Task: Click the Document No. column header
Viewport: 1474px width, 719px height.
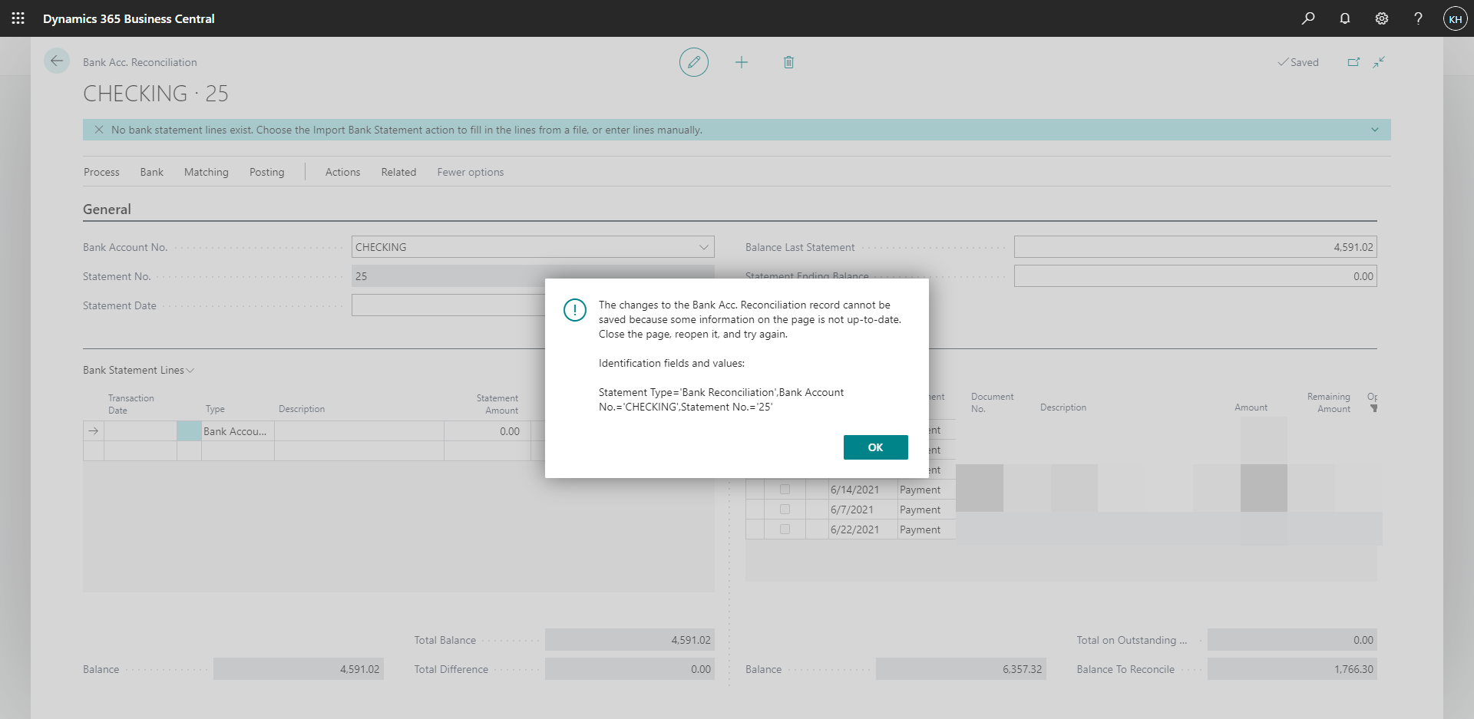Action: [992, 403]
